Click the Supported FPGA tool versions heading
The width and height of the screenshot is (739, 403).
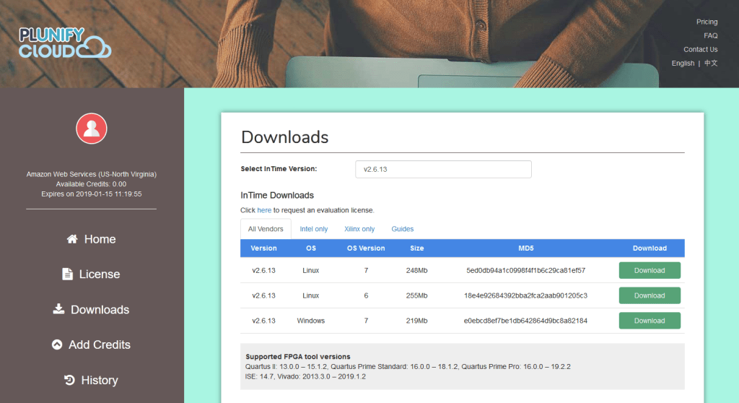pyautogui.click(x=298, y=357)
